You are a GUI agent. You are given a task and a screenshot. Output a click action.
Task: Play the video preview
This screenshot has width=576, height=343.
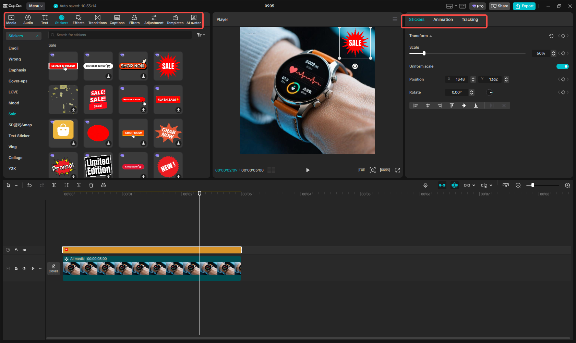[x=308, y=170]
